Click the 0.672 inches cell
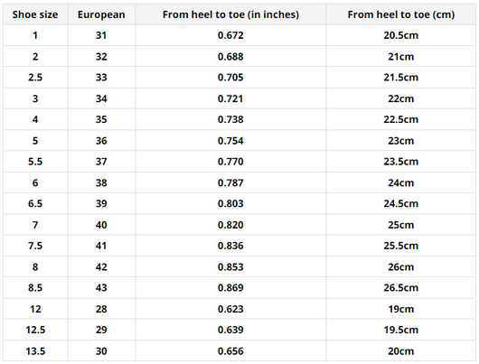 click(x=230, y=35)
